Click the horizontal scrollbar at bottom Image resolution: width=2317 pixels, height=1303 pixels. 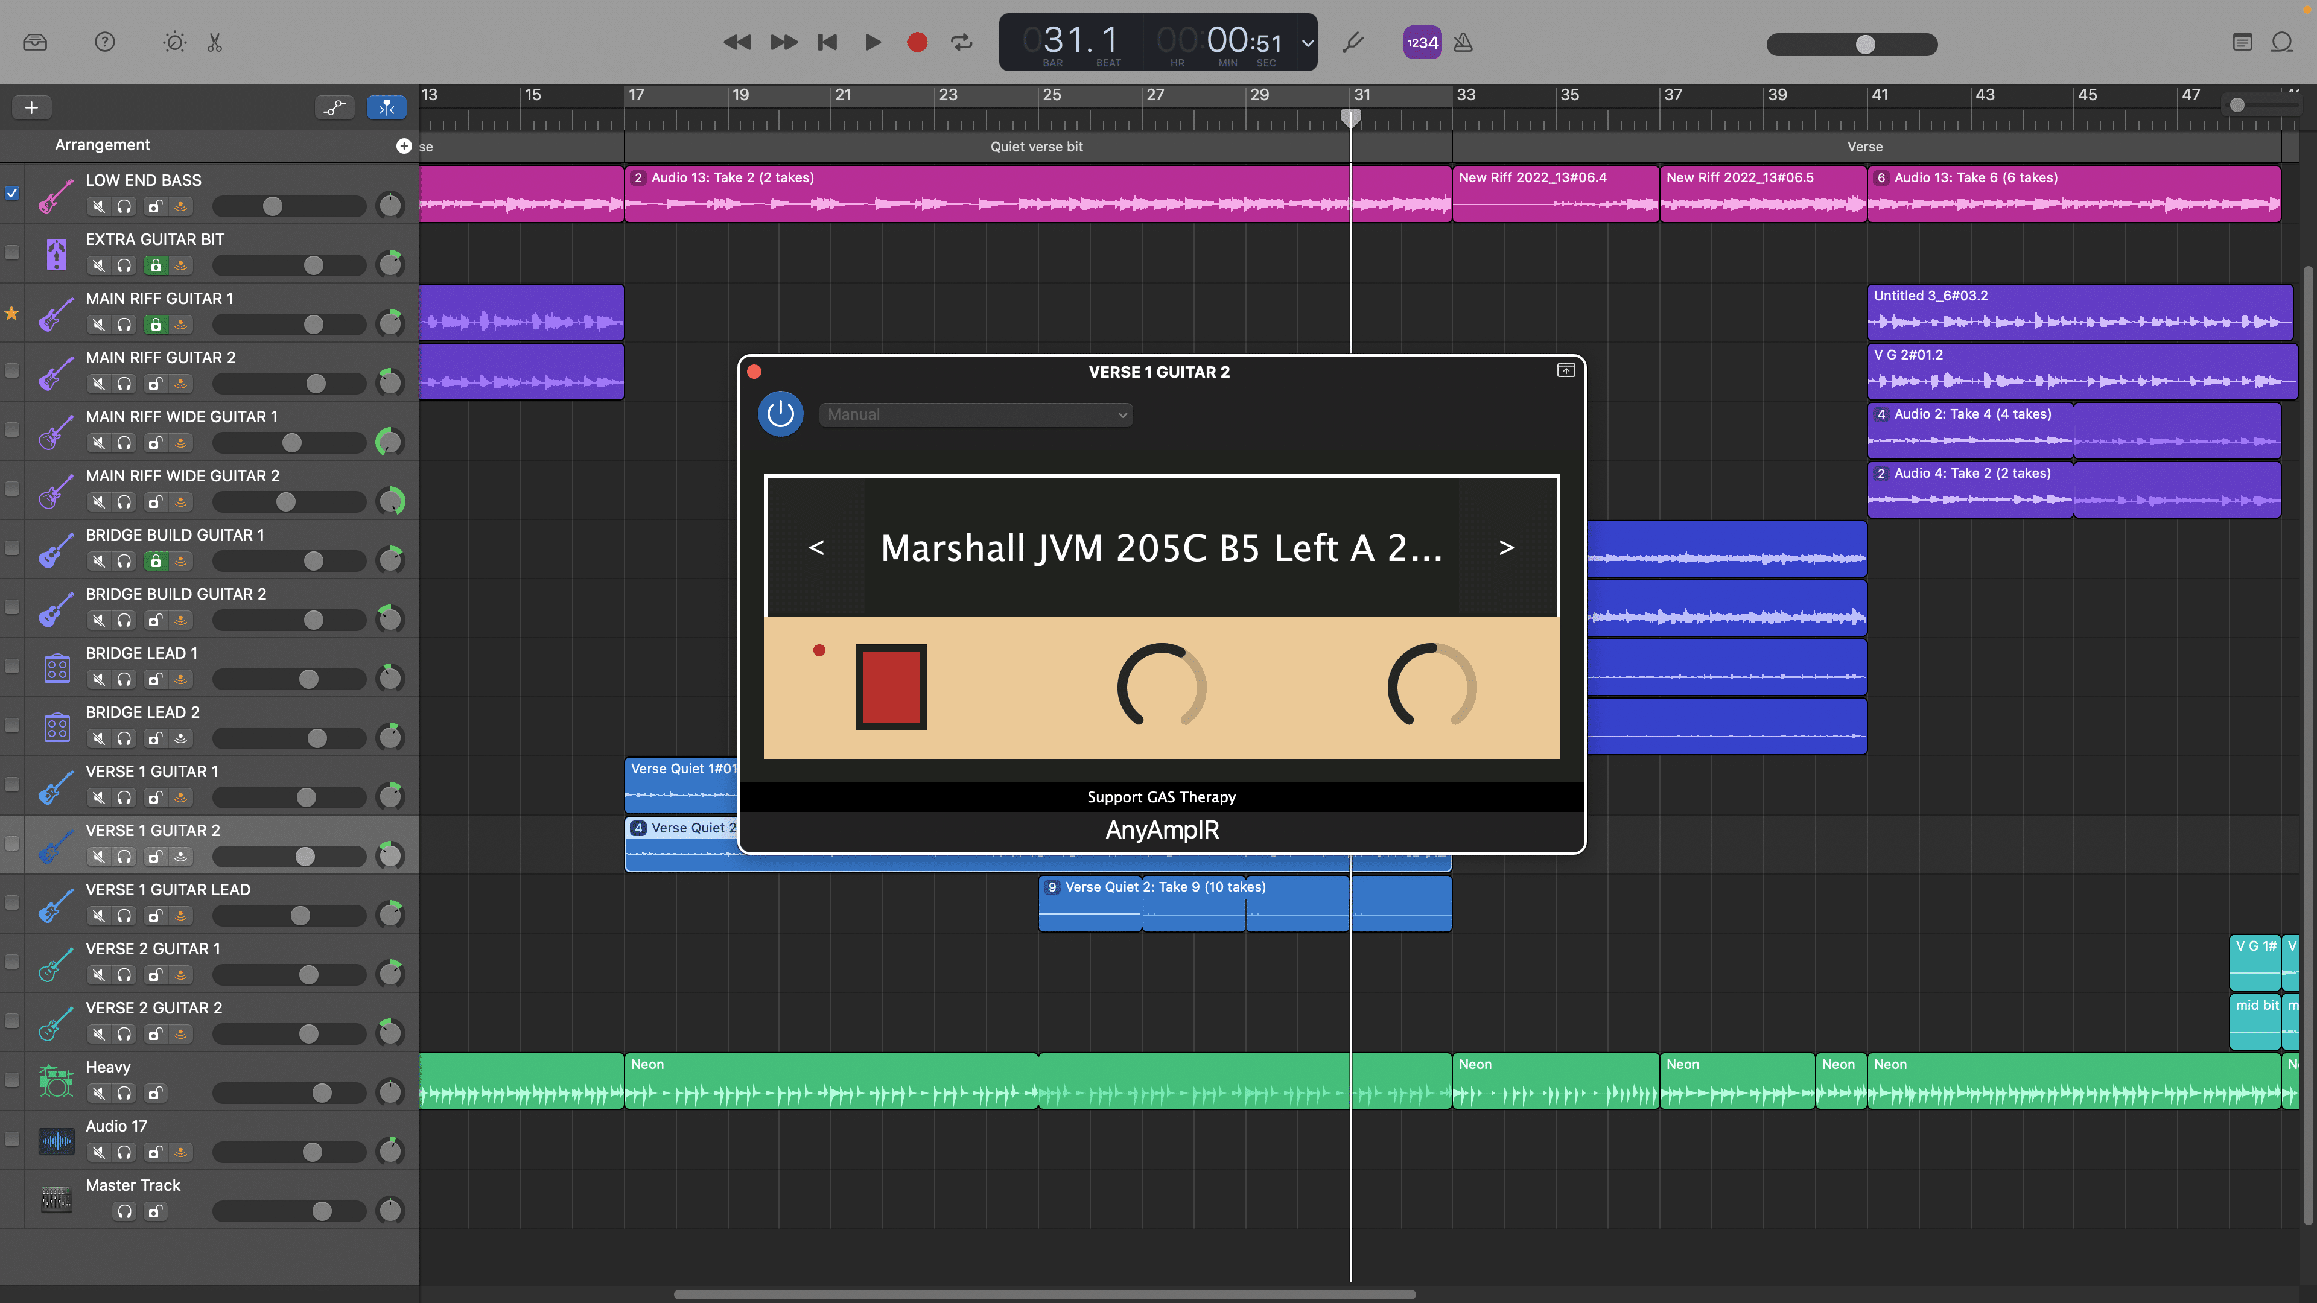[1044, 1295]
